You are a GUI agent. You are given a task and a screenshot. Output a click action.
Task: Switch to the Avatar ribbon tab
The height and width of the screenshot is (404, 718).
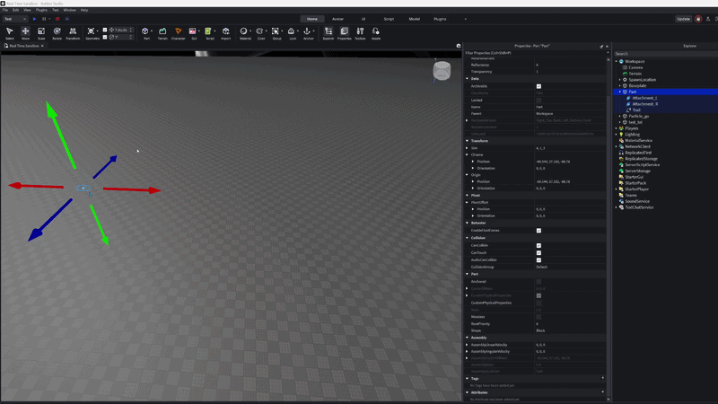337,18
